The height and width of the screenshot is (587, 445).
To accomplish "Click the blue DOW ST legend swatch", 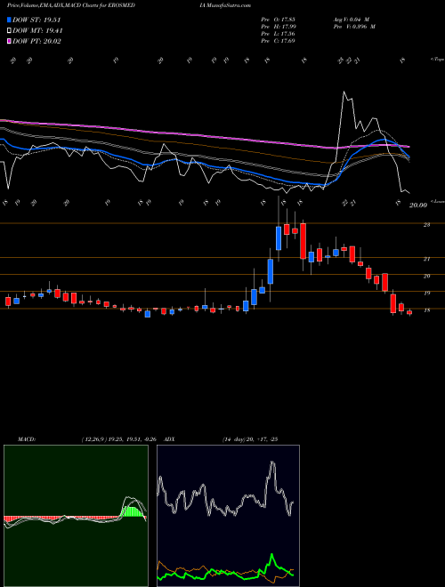I will (x=9, y=20).
